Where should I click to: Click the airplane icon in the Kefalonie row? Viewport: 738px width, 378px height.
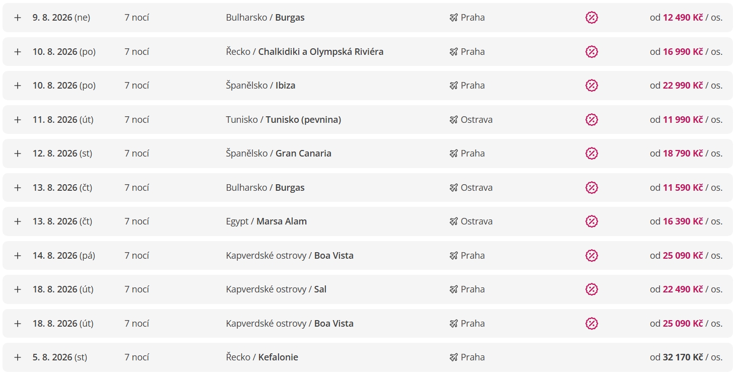(x=453, y=357)
